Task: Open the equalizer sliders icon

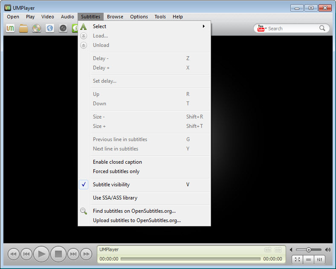Action: click(320, 260)
